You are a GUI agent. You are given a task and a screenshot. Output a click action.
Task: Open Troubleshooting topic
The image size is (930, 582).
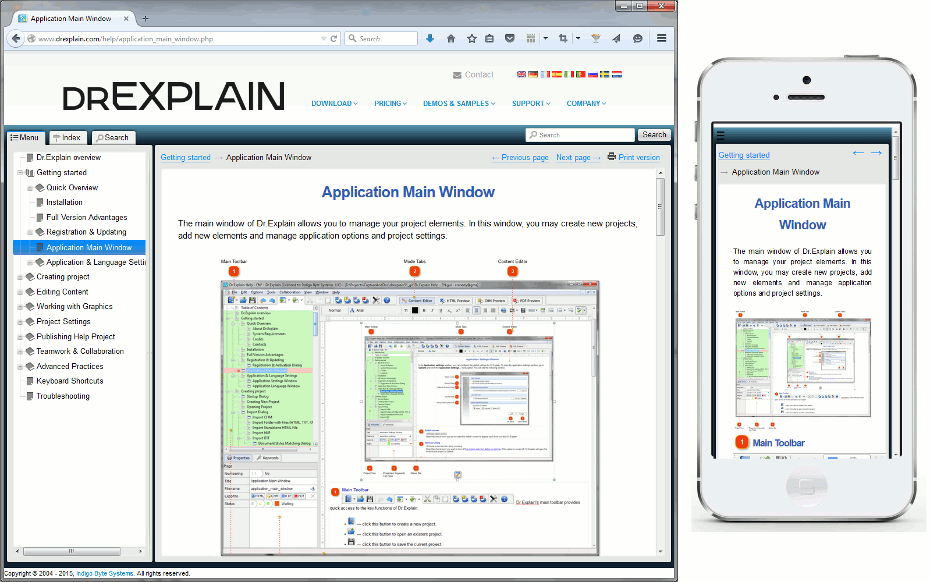(x=63, y=396)
